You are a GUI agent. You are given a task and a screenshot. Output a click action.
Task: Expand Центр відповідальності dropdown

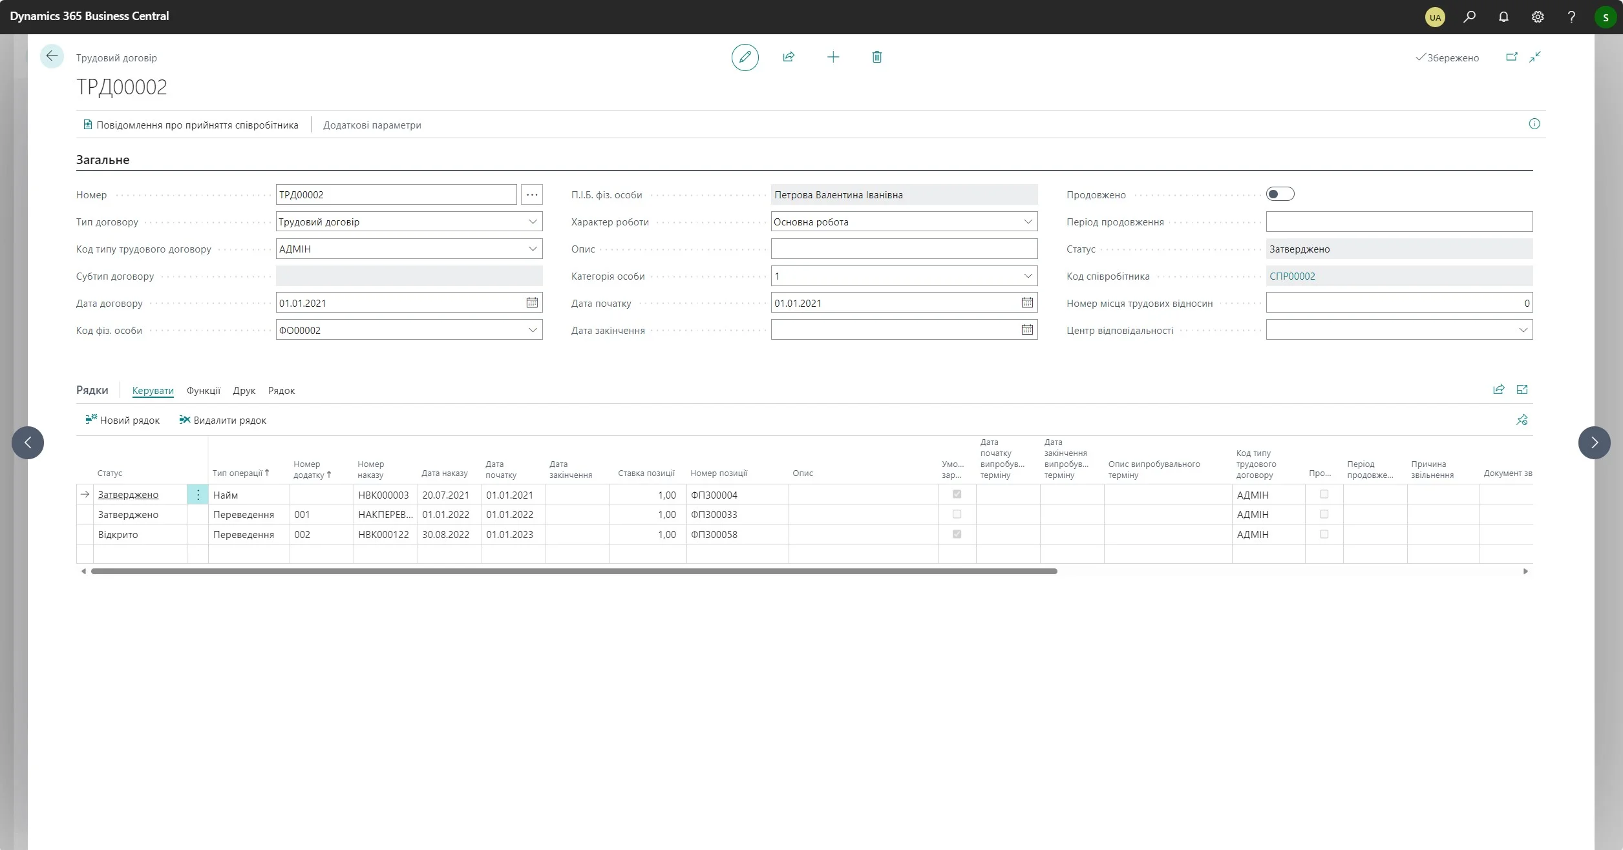pyautogui.click(x=1523, y=330)
